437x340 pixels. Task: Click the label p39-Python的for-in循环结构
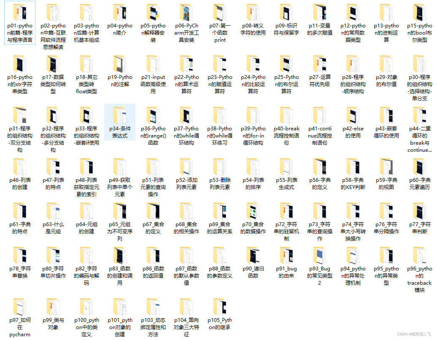click(253, 136)
